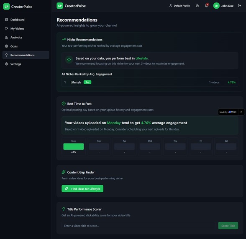Click the green Top badge
Image resolution: width=246 pixels, height=239 pixels.
point(87,82)
